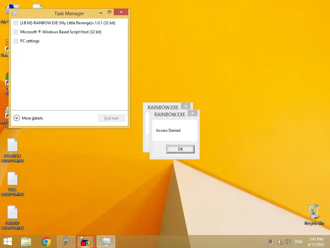Click the Script Host process icon in Task Manager
330x248 pixels.
[16, 32]
